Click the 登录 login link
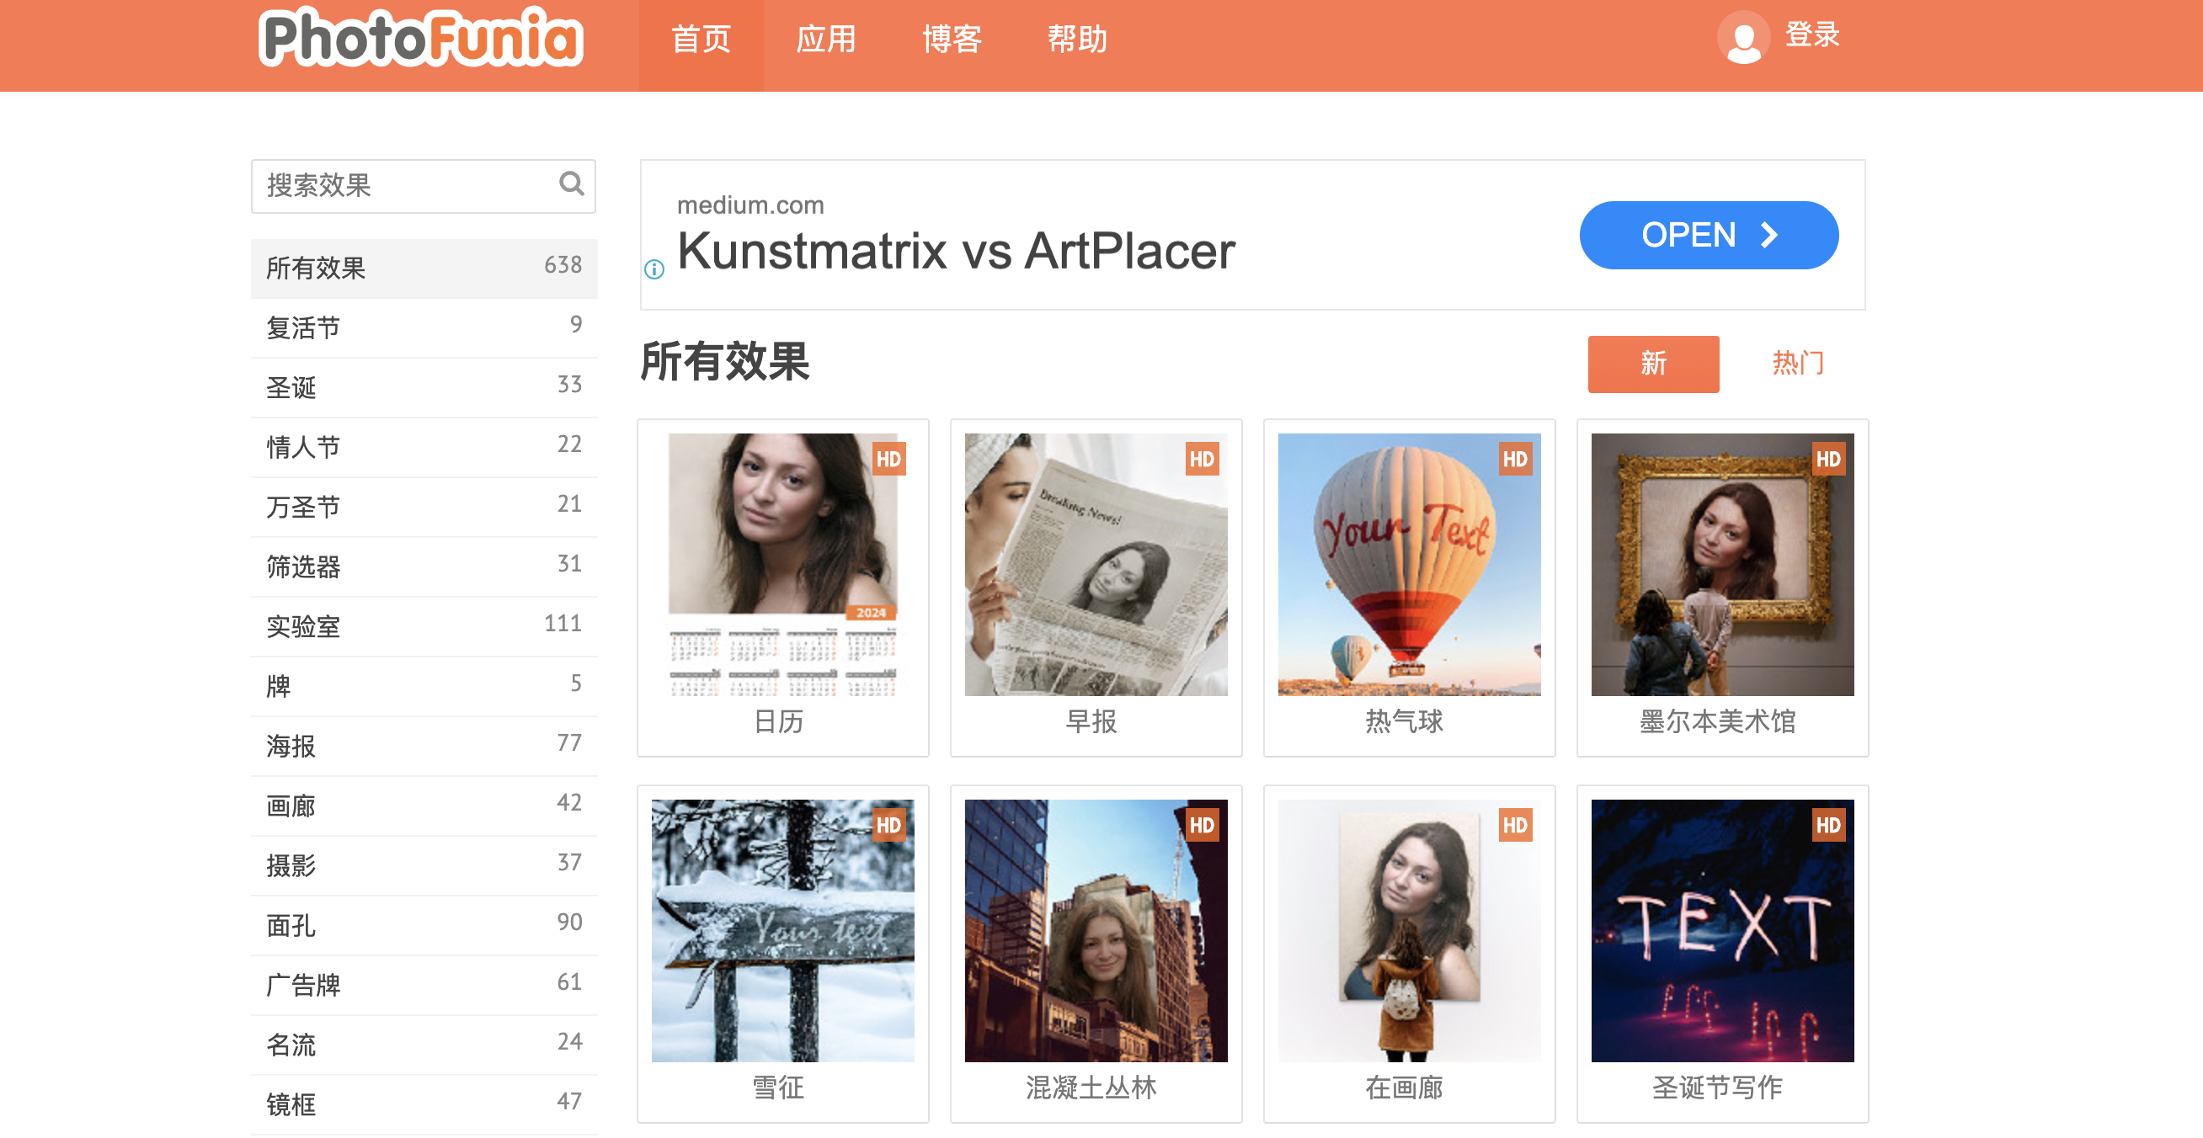The height and width of the screenshot is (1138, 2203). coord(1811,36)
